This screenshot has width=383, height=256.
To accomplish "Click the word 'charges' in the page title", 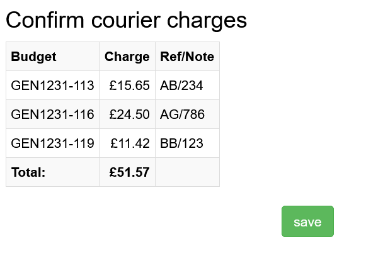I will coord(207,20).
